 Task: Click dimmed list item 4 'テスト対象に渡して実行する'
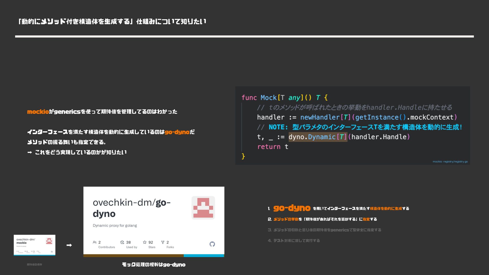click(x=294, y=241)
